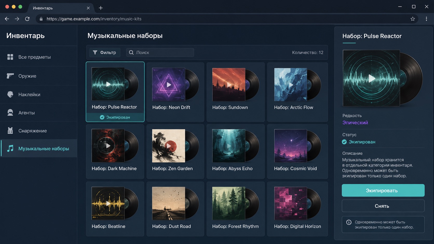Viewport: 434px width, 244px height.
Task: Play the Zen Garden kit preview
Action: click(169, 146)
